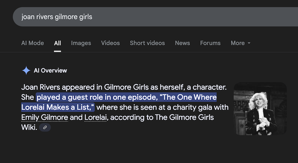298x163 pixels.
Task: Open the Forums tab
Action: (x=210, y=43)
